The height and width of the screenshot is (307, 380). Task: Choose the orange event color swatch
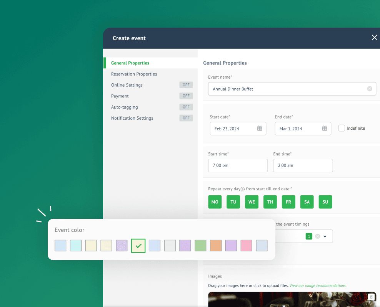[215, 246]
